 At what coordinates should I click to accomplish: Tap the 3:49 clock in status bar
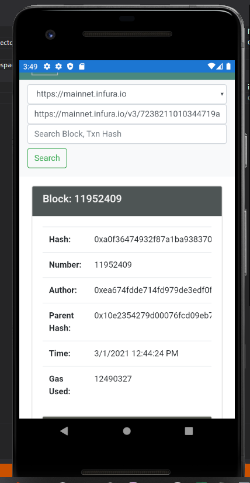coord(30,67)
